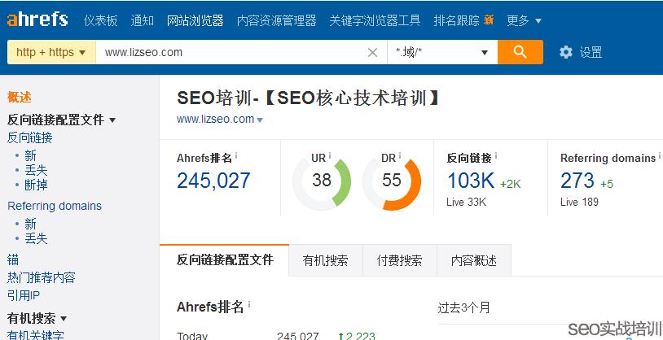This screenshot has height=340, width=663.
Task: Switch to the 内容概述 tab
Action: 473,260
